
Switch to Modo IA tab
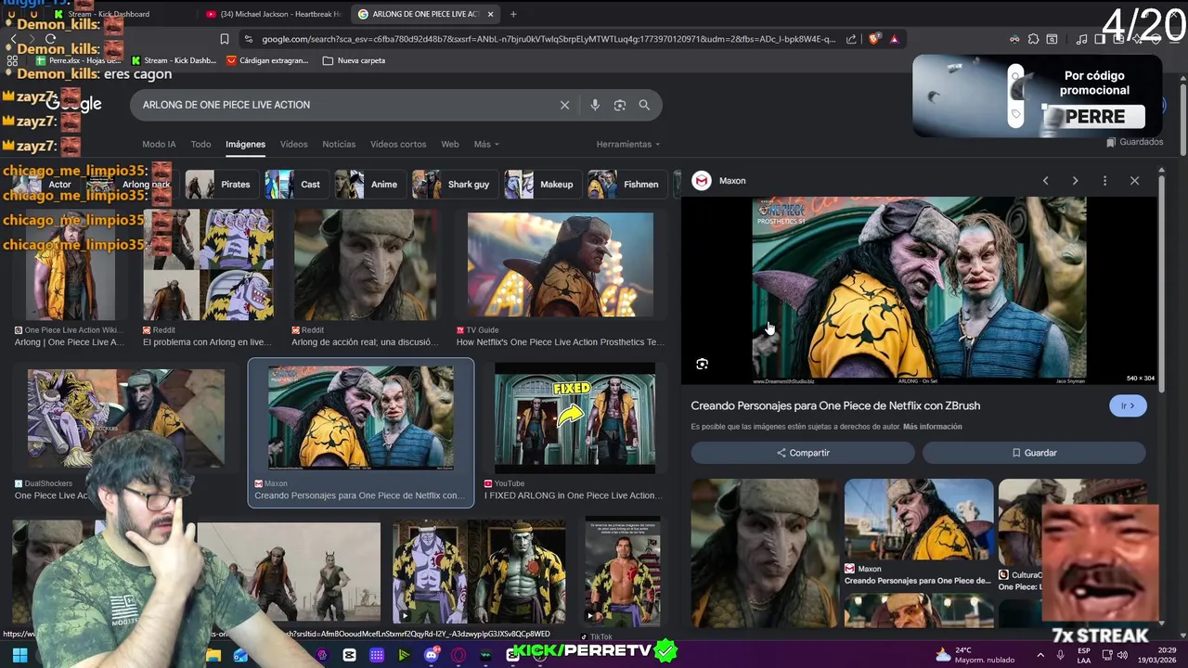pyautogui.click(x=159, y=144)
